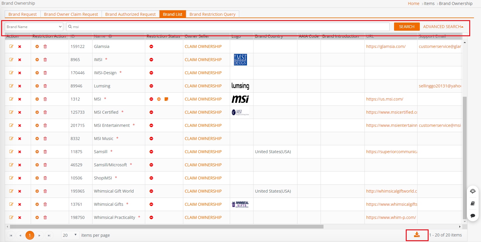481x242 pixels.
Task: Go to the first page button
Action: [x=11, y=235]
